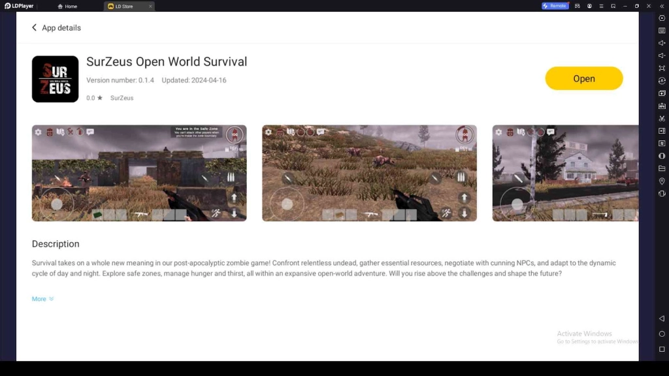This screenshot has width=669, height=376.
Task: Switch to the Home tab
Action: point(67,6)
